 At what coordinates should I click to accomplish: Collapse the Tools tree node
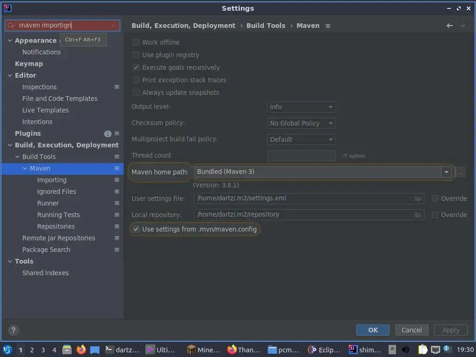click(x=10, y=261)
